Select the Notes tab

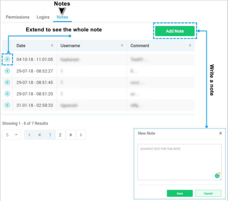click(x=62, y=17)
